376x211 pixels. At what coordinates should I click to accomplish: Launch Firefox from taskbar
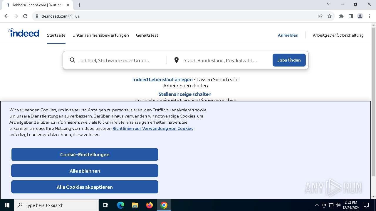149,205
